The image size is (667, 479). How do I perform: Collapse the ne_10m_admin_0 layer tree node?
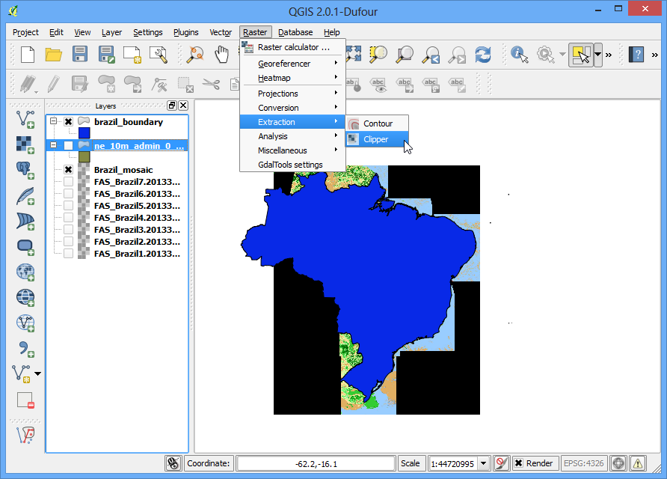[53, 145]
